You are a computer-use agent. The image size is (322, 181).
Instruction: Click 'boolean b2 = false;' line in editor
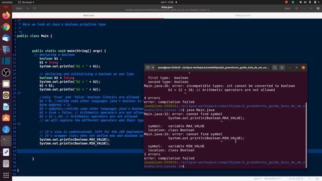click(57, 78)
